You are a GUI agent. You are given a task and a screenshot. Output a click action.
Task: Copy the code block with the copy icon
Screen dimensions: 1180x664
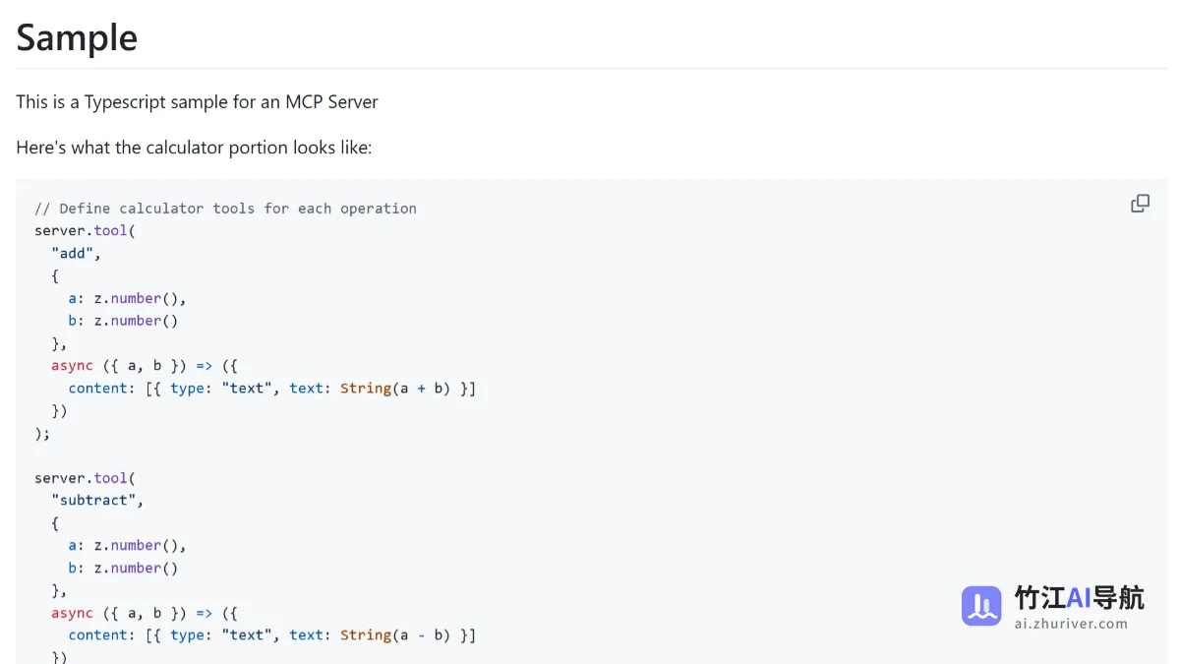[1140, 204]
